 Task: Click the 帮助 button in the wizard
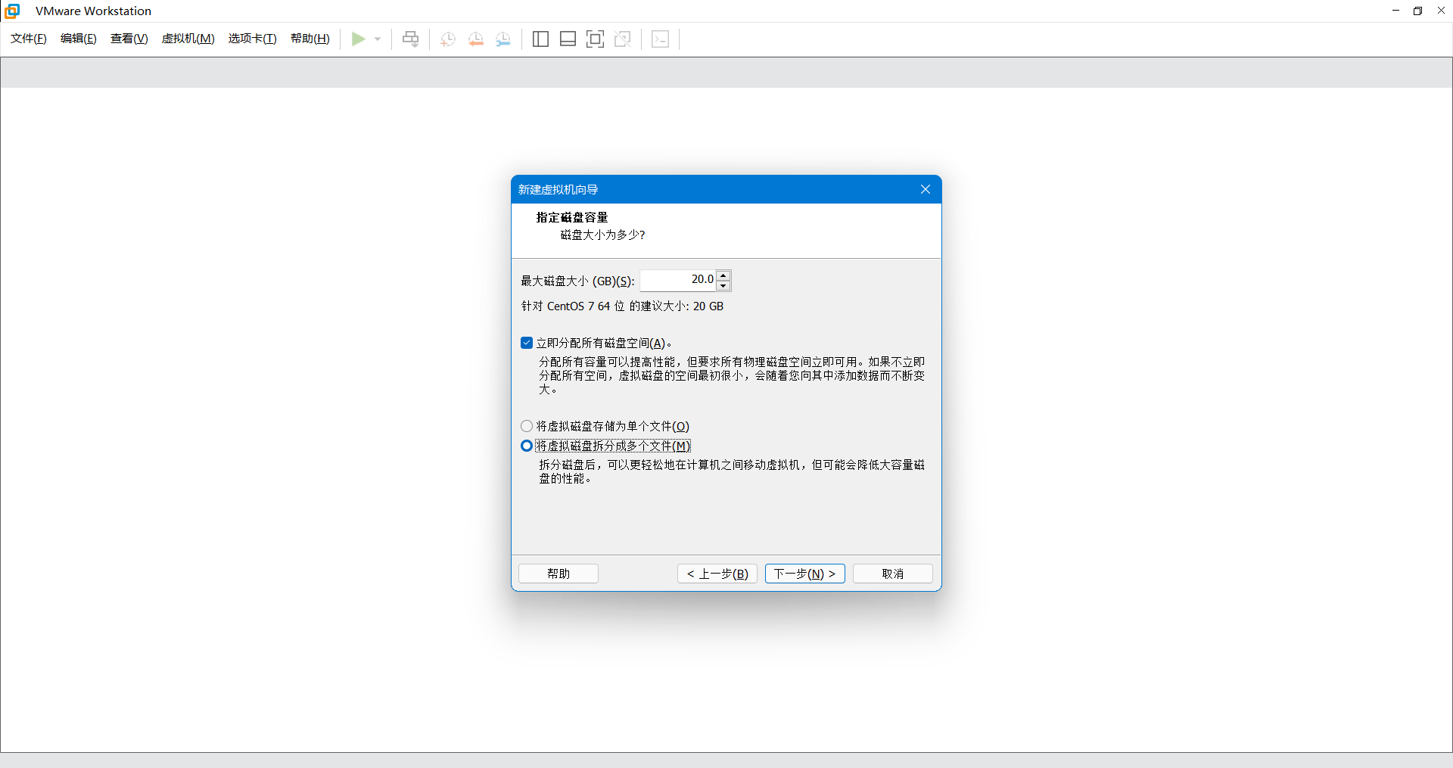click(x=558, y=574)
